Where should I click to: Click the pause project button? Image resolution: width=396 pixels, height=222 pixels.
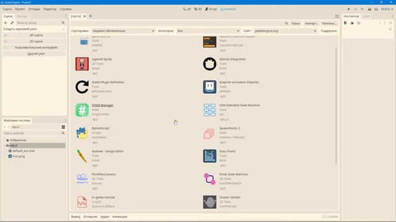355,9
